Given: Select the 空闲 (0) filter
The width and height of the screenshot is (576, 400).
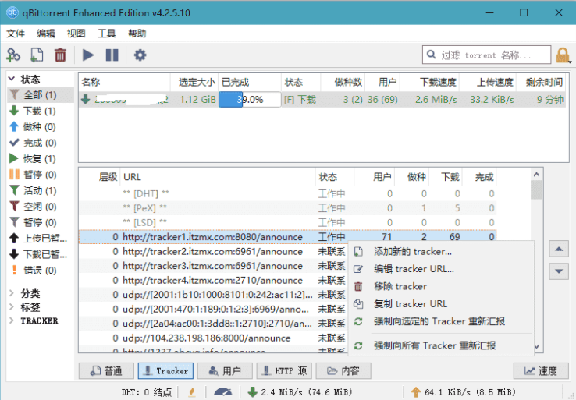Looking at the screenshot, I should click(x=40, y=207).
